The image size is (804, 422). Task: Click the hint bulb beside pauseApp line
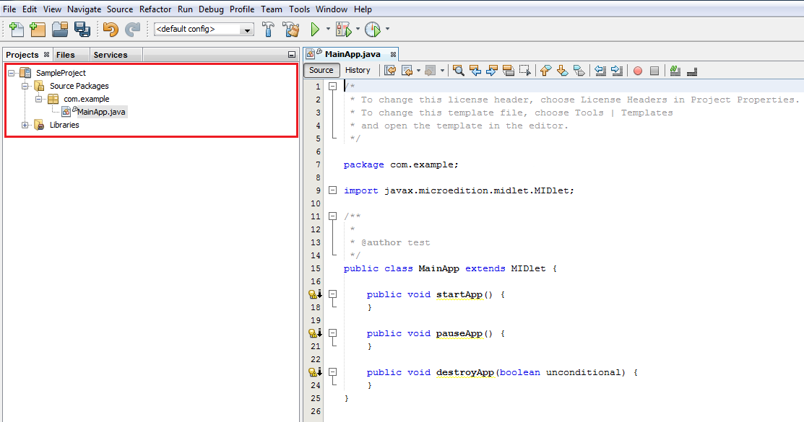[313, 333]
